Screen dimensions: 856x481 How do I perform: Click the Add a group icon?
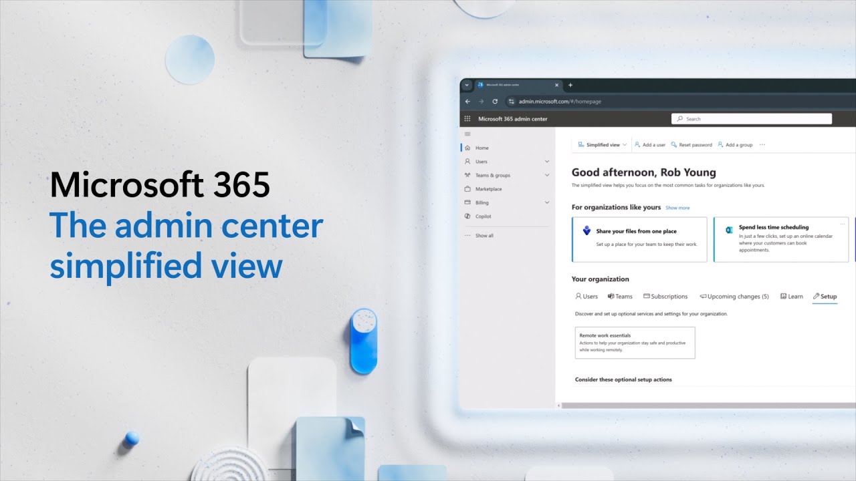720,144
